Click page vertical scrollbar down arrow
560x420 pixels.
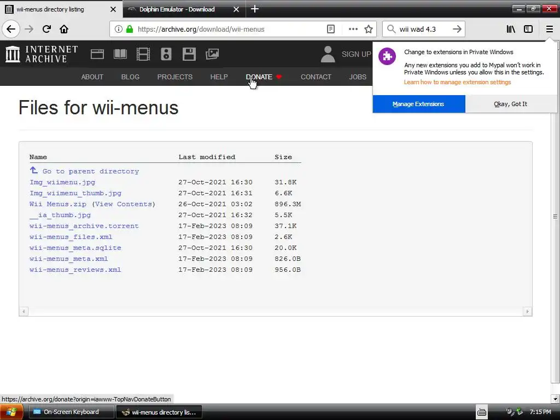pos(556,399)
